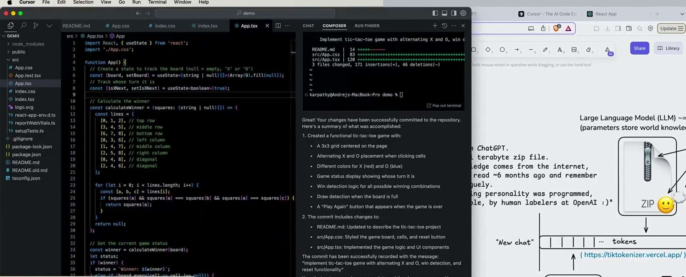
Task: Expand additional views chevron in activity bar
Action: (x=49, y=26)
